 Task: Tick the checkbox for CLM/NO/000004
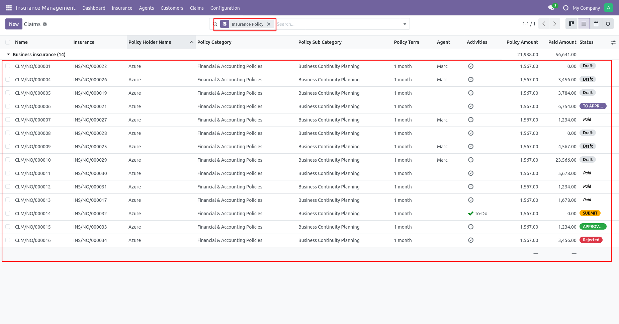[8, 80]
